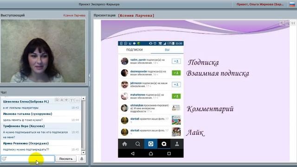The image size is (297, 167).
Task: Click the message 'здесь менять ip тоже нужно?'
Action: point(23,120)
